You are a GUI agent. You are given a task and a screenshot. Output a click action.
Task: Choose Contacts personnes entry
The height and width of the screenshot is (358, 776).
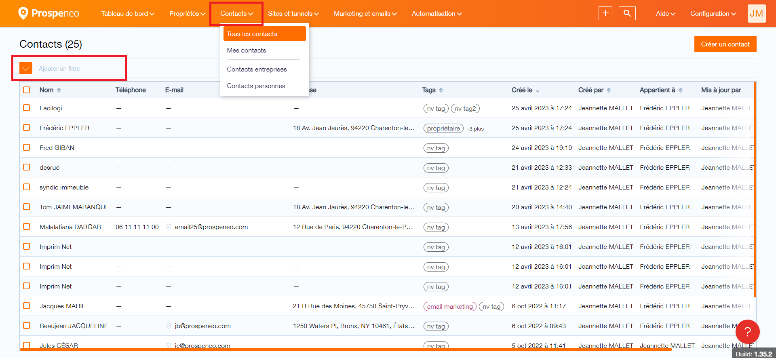point(256,86)
